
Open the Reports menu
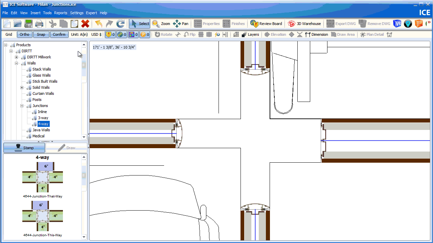pos(61,13)
